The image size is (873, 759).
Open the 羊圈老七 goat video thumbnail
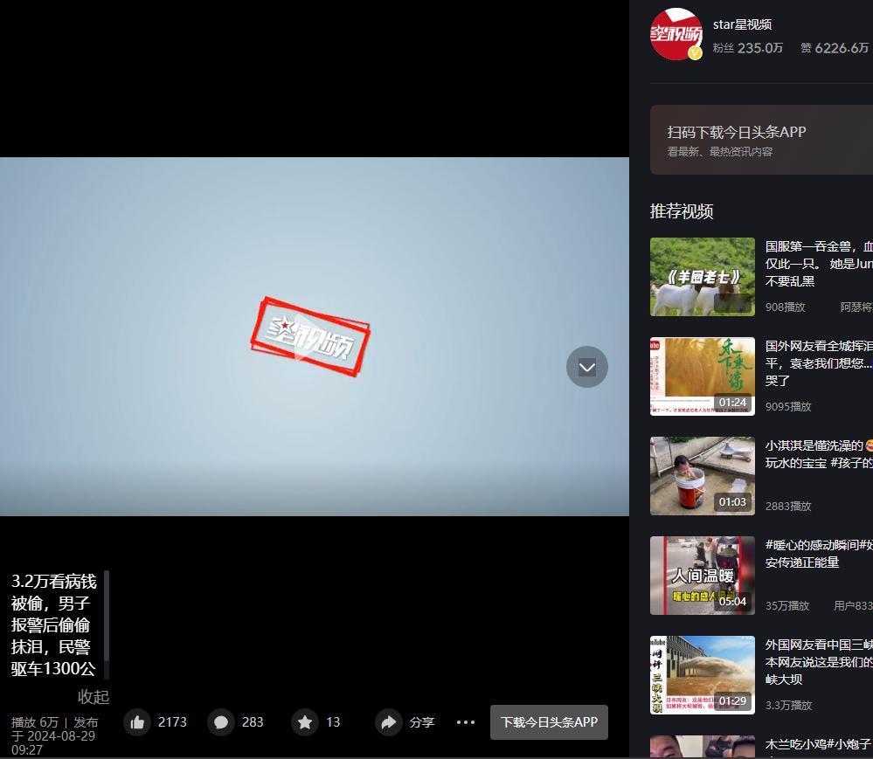[x=702, y=277]
